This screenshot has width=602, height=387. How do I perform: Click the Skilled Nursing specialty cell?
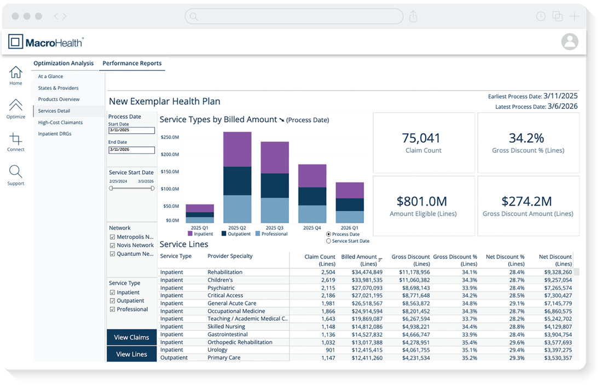click(226, 327)
